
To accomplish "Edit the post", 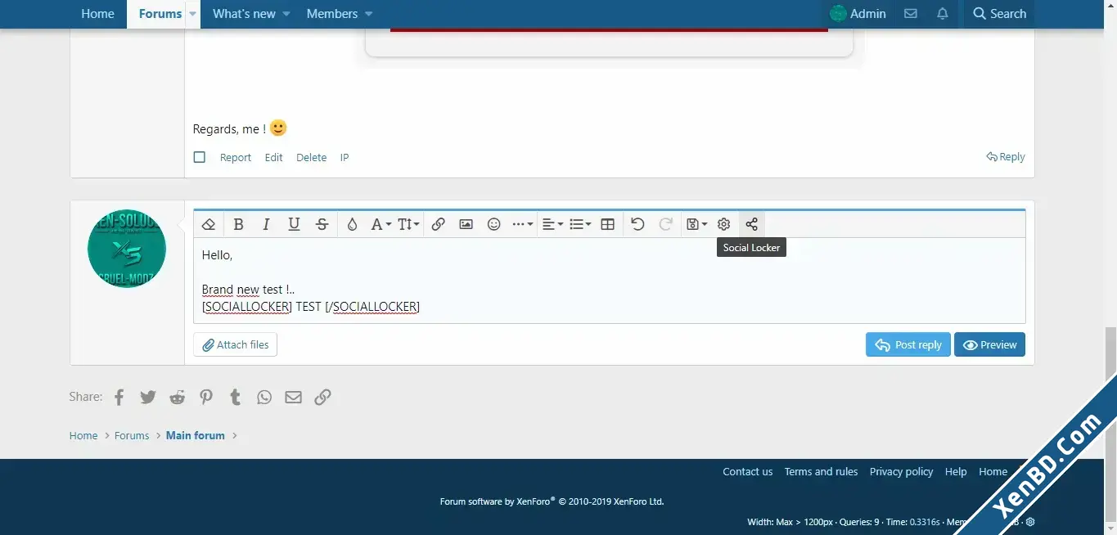I will 273,158.
